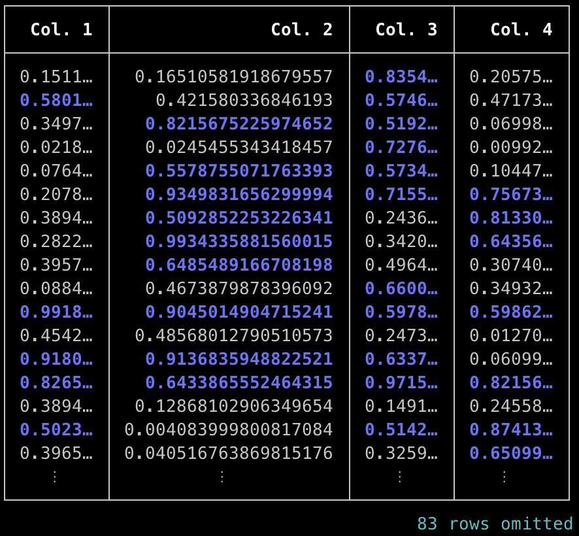Select the Col. 4 cell 0.64356…
Image resolution: width=579 pixels, height=536 pixels.
(511, 242)
